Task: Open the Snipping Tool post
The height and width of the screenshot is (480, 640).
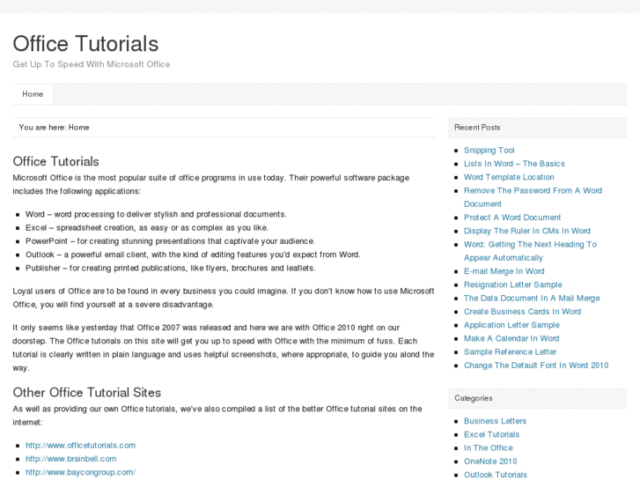Action: (489, 151)
